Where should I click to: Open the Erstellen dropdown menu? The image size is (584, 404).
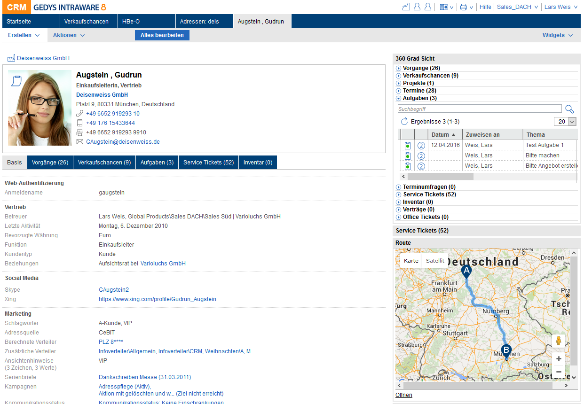[x=24, y=35]
